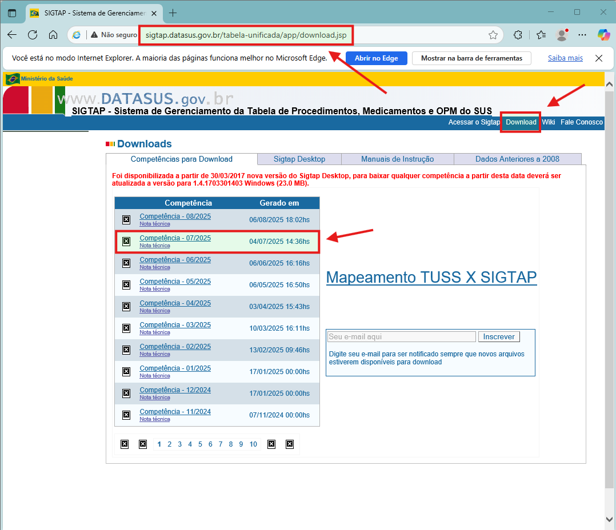Screen dimensions: 616x530
Task: Click the browser back arrow button
Action: 12,35
